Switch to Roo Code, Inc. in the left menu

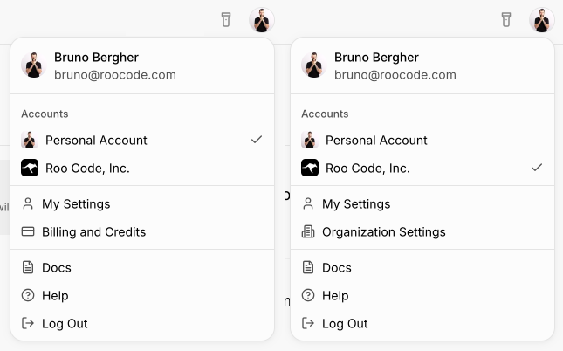pos(87,168)
